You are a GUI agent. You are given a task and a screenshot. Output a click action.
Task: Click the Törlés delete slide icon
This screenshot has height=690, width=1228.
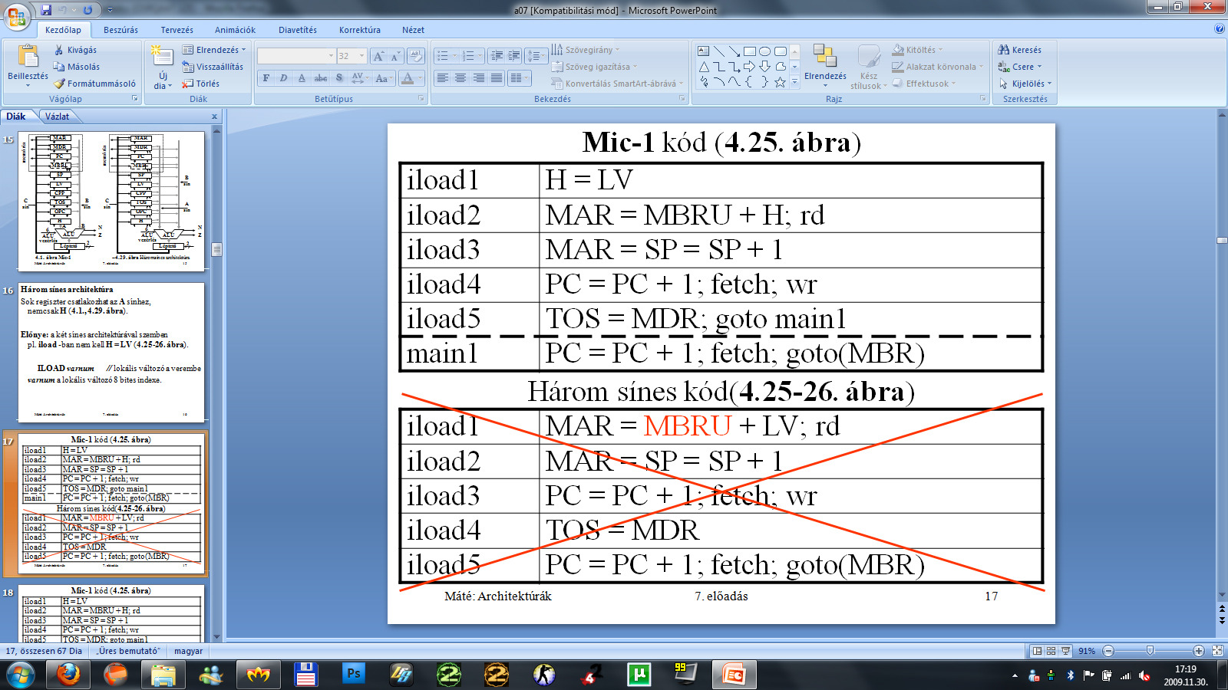(x=187, y=84)
